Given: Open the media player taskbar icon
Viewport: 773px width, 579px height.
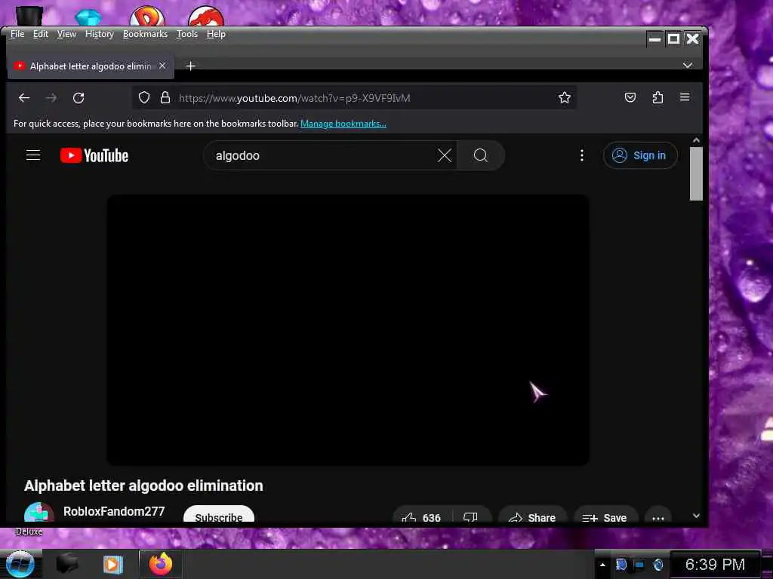Looking at the screenshot, I should point(112,564).
